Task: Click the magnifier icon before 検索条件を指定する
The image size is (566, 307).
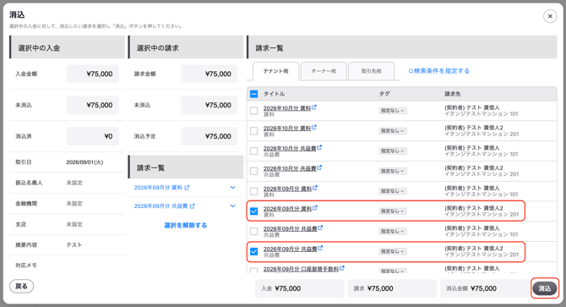Action: [x=411, y=71]
